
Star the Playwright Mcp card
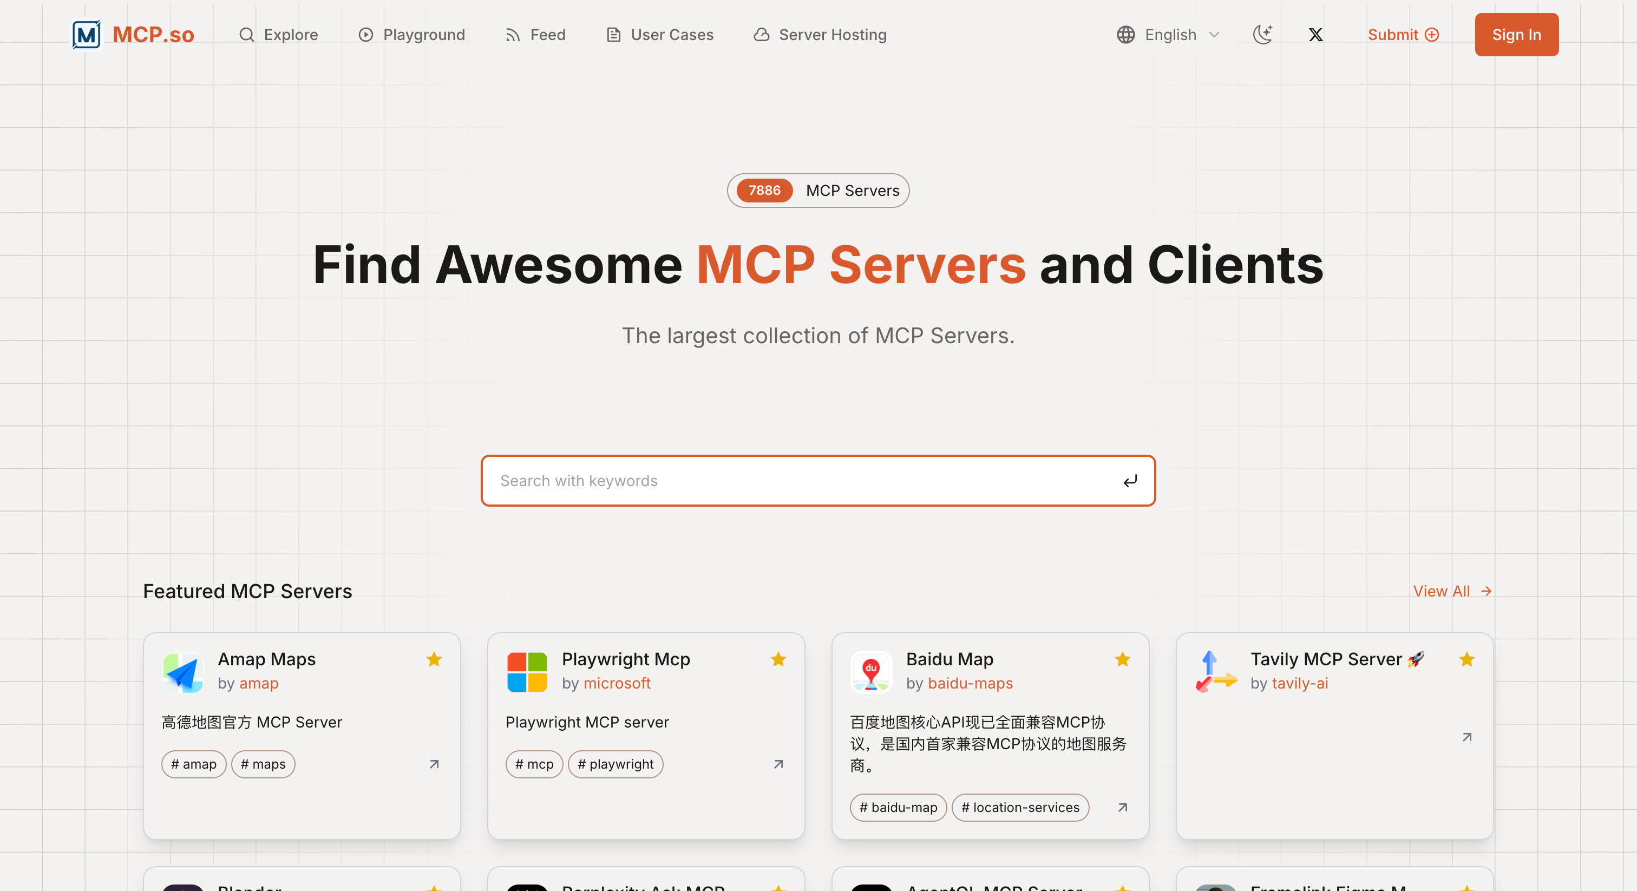[778, 659]
